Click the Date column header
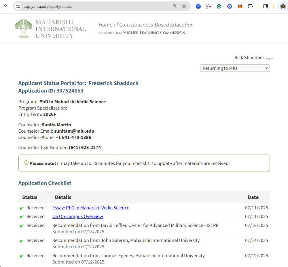Screen dimensions: 288x267 pyautogui.click(x=253, y=197)
